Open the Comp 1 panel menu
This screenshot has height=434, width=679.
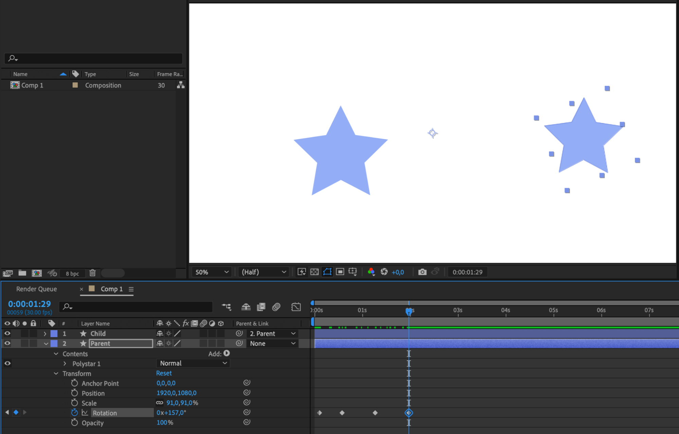pos(131,289)
